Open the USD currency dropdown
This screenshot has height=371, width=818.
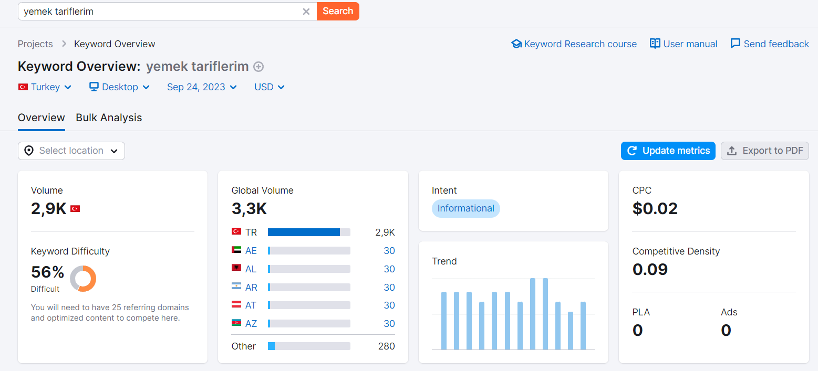pos(270,87)
